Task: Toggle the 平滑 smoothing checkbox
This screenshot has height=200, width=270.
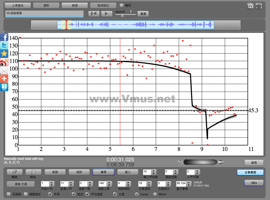Action: pos(50,194)
